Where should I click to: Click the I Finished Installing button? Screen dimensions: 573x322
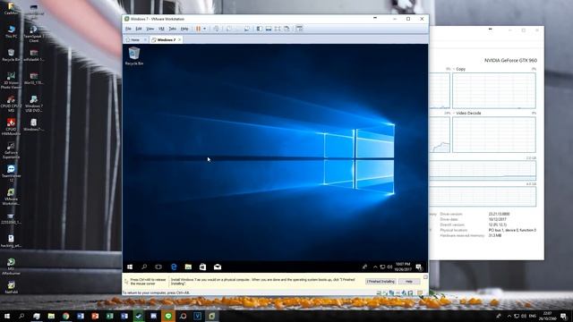tap(381, 282)
